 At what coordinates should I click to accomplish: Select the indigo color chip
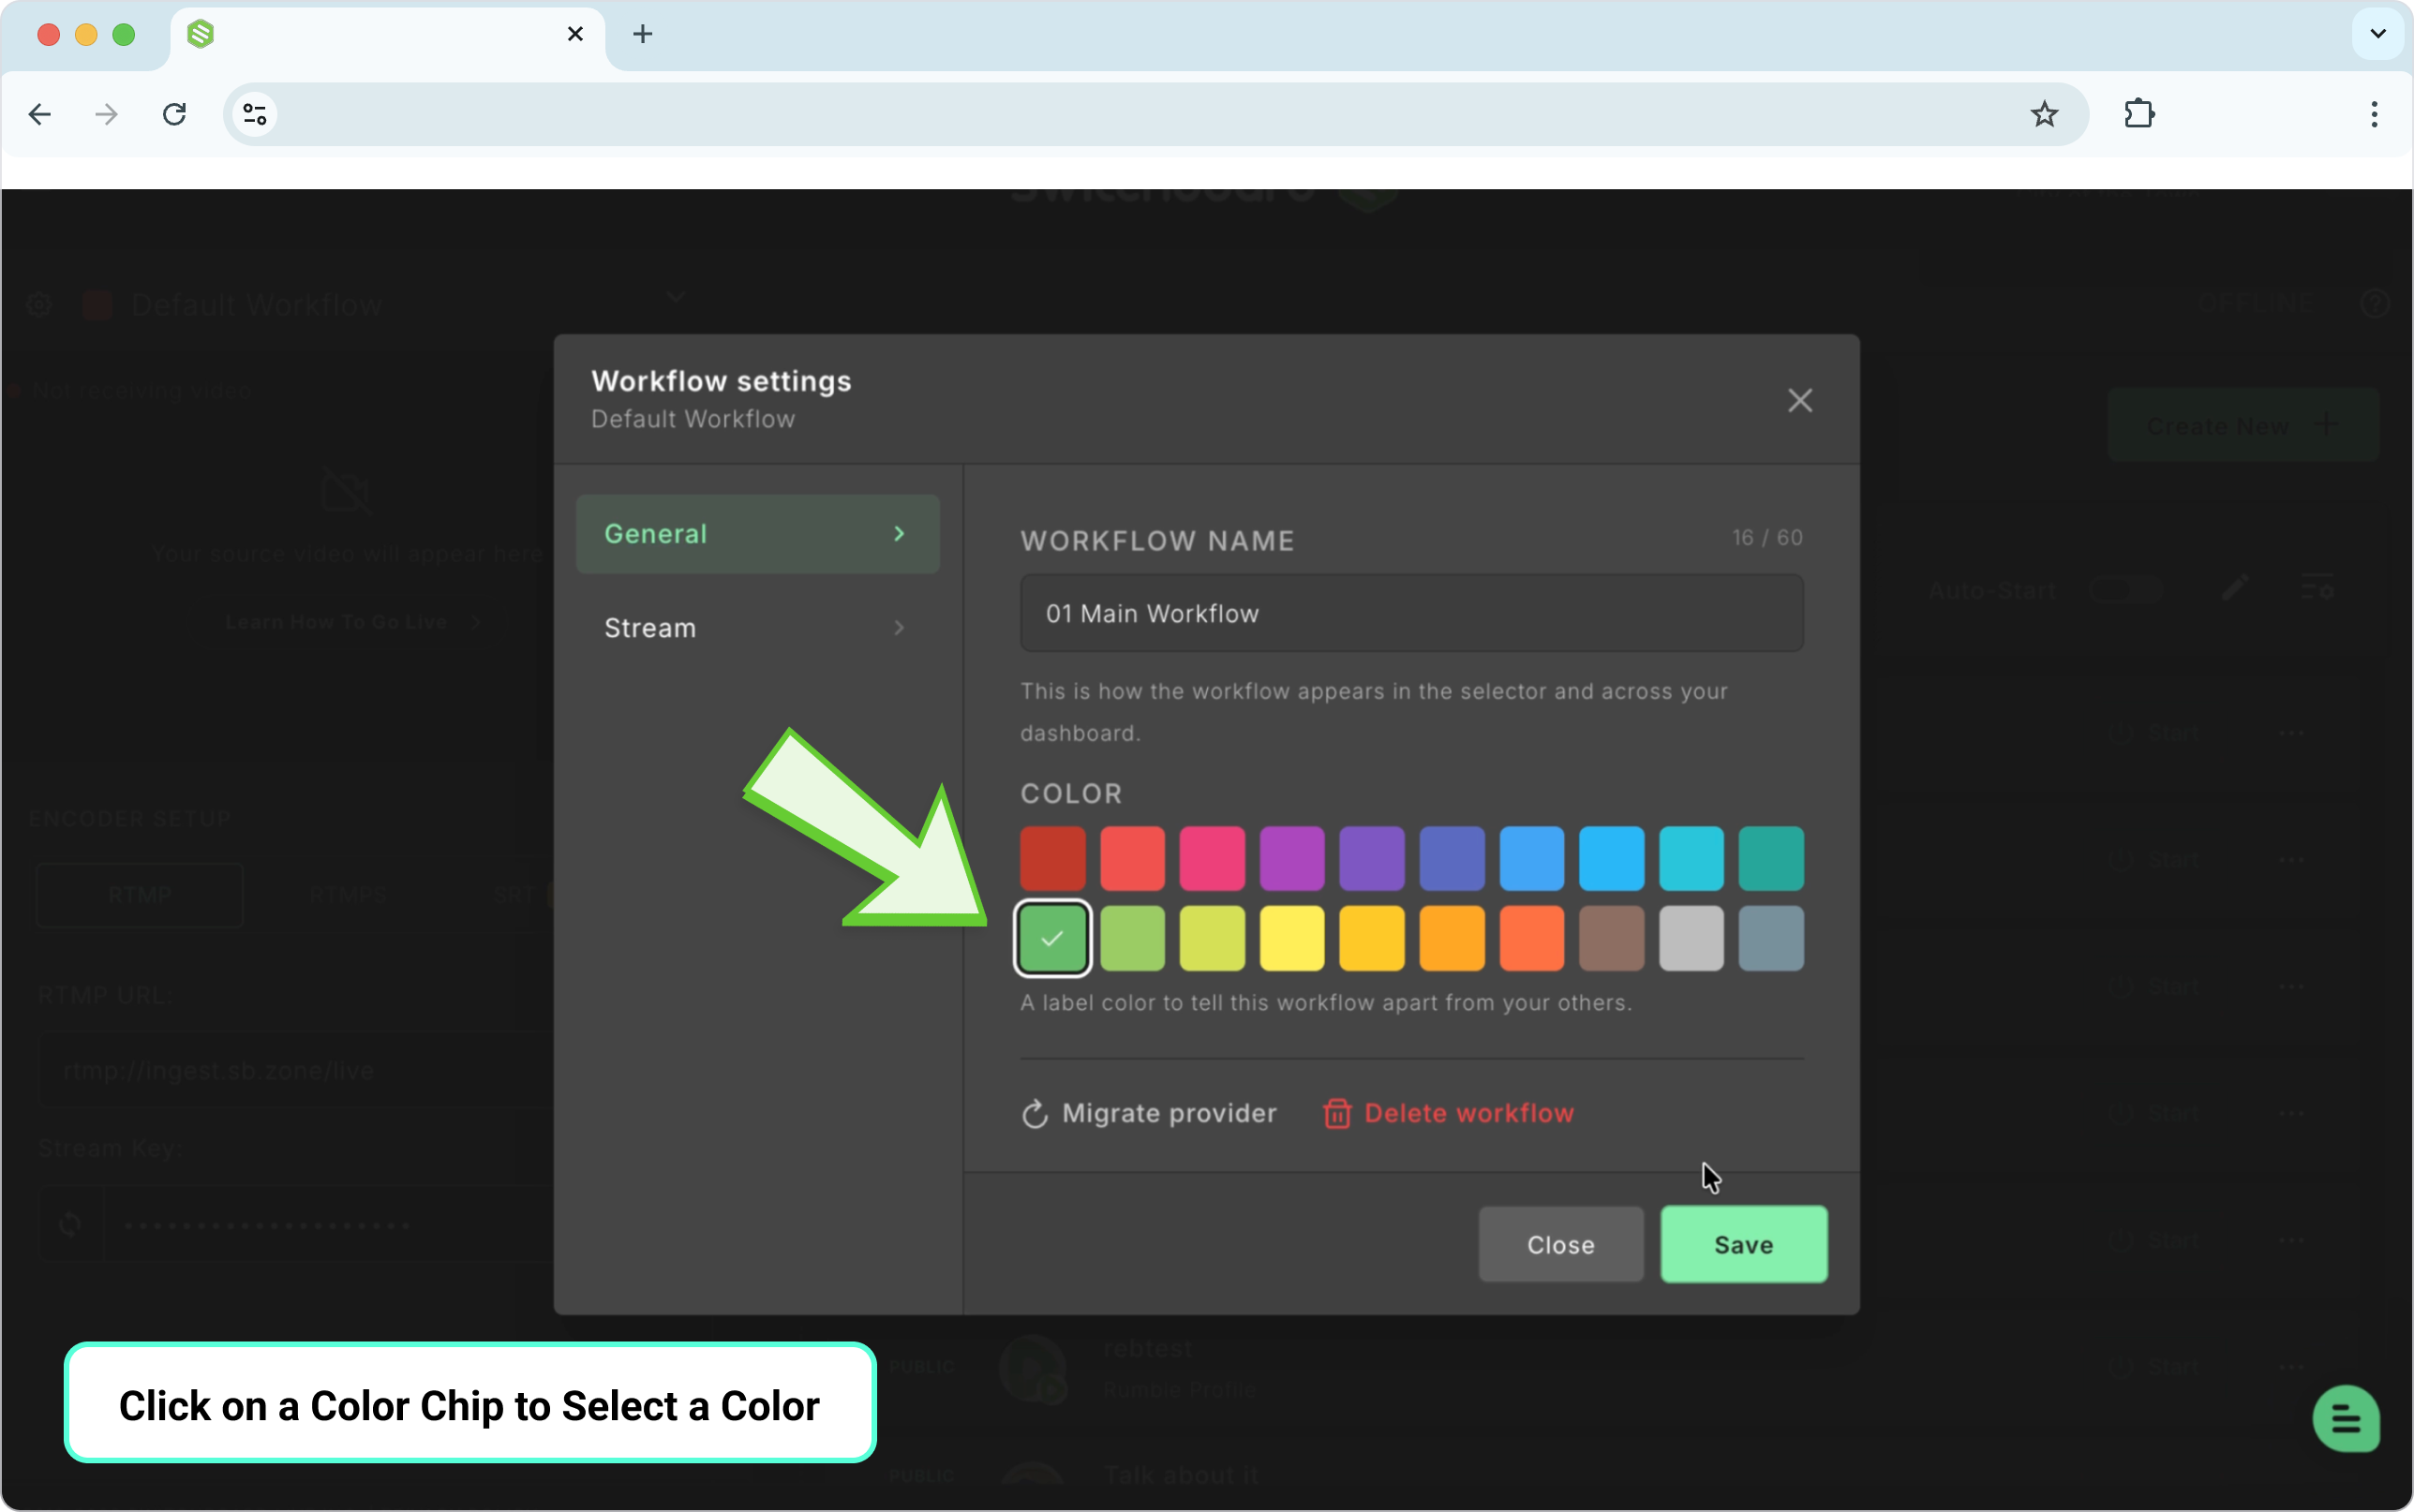click(1451, 858)
